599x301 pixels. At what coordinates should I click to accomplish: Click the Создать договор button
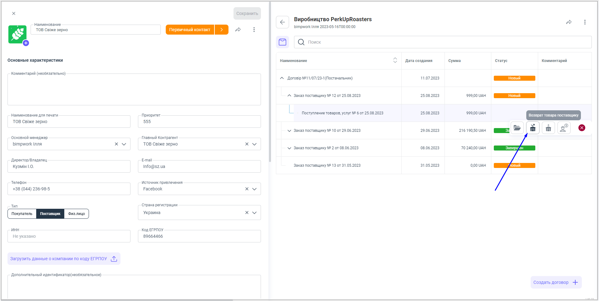pyautogui.click(x=556, y=282)
